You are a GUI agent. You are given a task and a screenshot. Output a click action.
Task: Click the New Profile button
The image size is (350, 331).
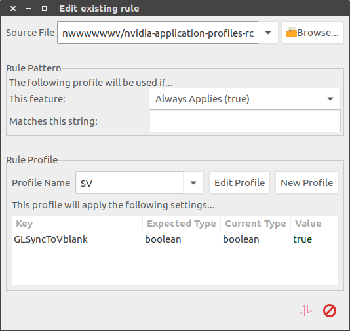(307, 183)
